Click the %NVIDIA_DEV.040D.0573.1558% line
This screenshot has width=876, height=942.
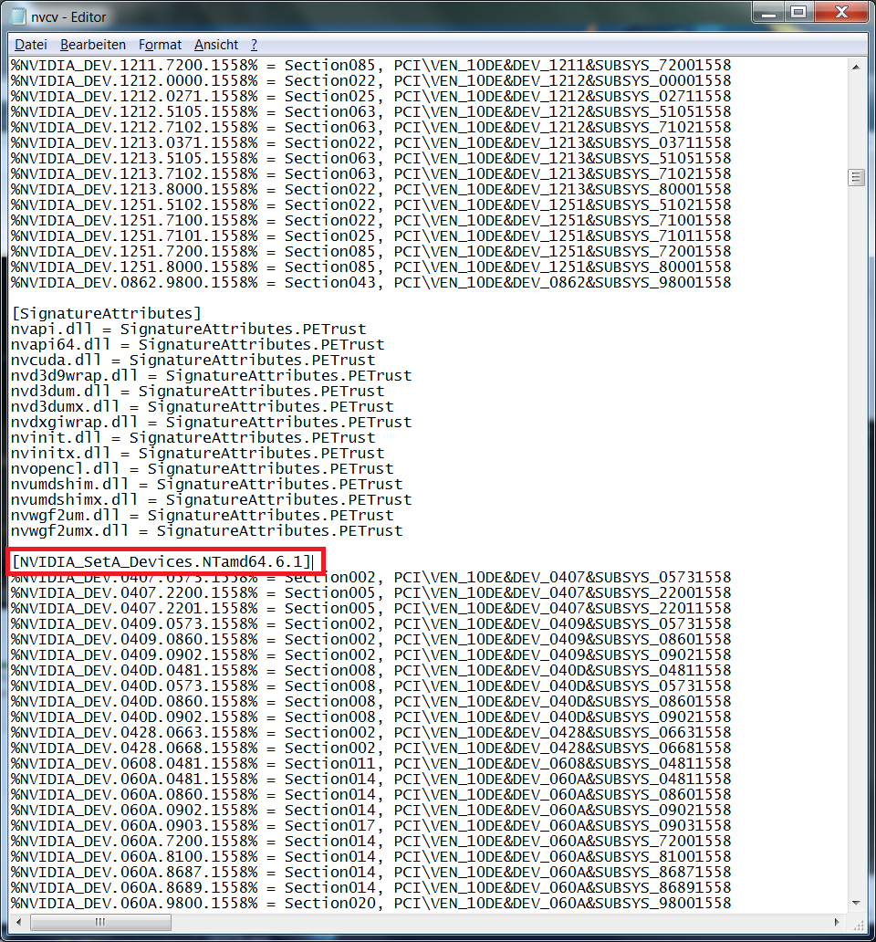click(x=371, y=686)
